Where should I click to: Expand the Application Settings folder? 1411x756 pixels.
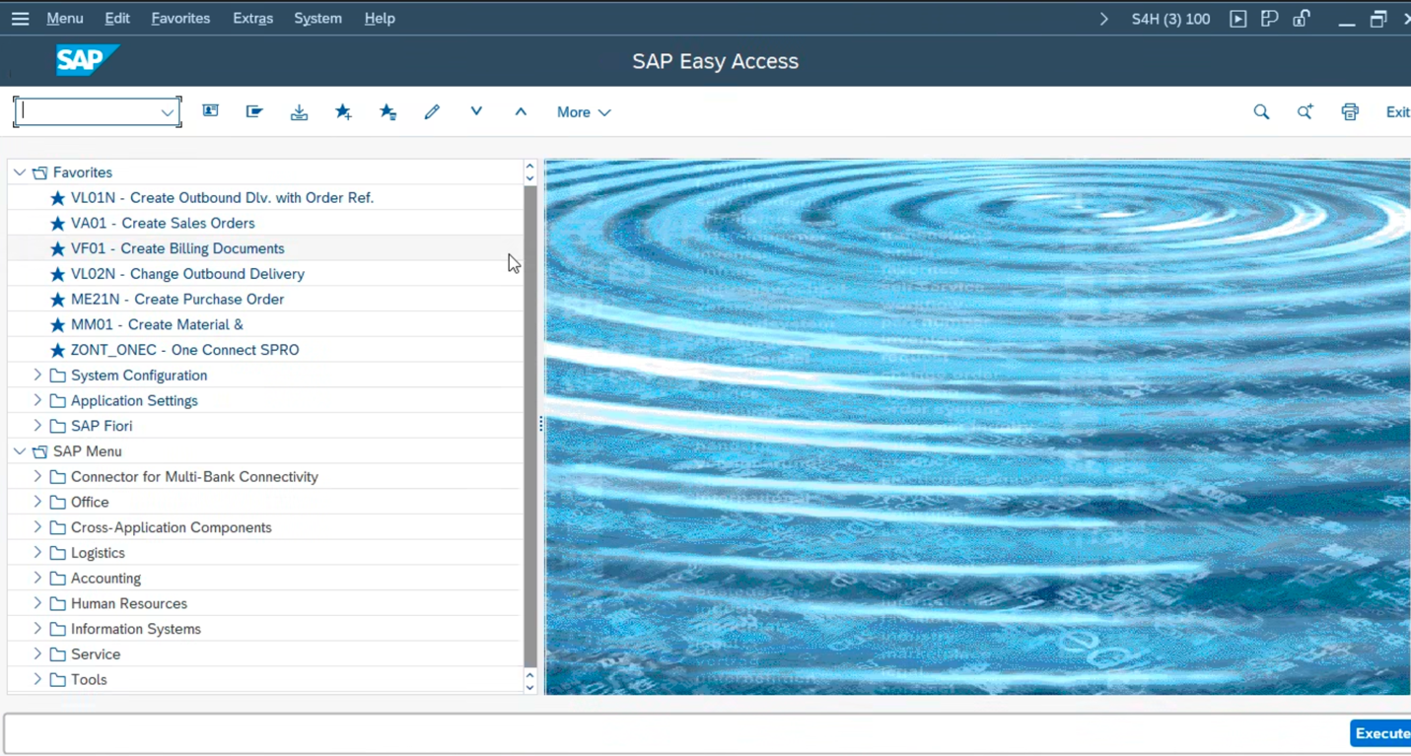pos(37,400)
